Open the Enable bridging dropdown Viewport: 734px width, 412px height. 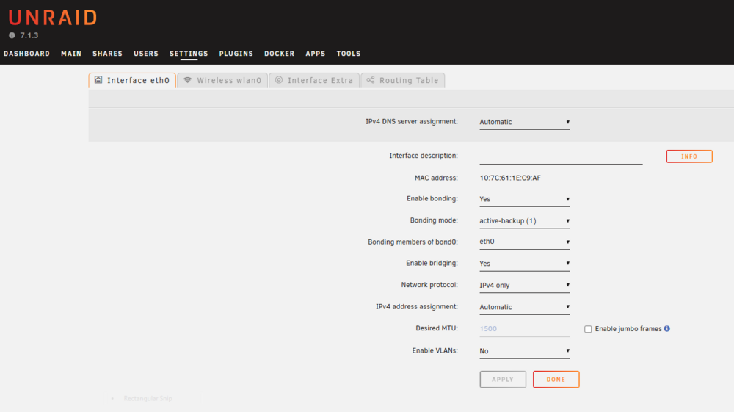point(524,264)
